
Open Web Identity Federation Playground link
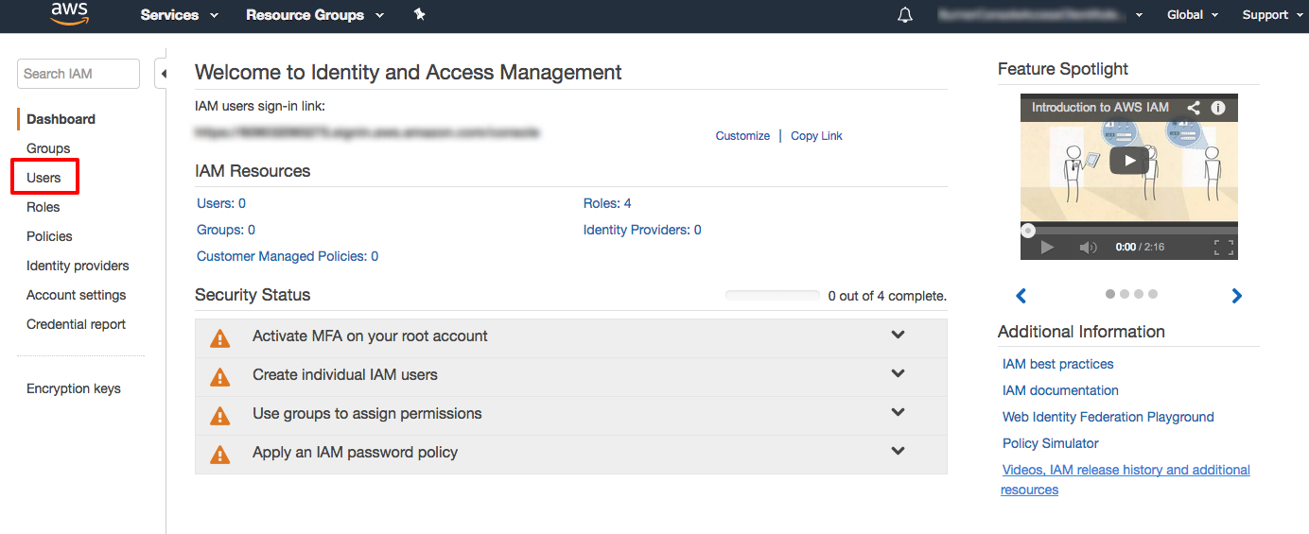(1108, 417)
